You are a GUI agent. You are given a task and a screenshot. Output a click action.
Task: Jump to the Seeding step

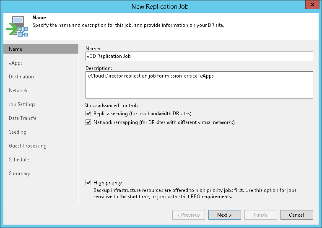(18, 132)
